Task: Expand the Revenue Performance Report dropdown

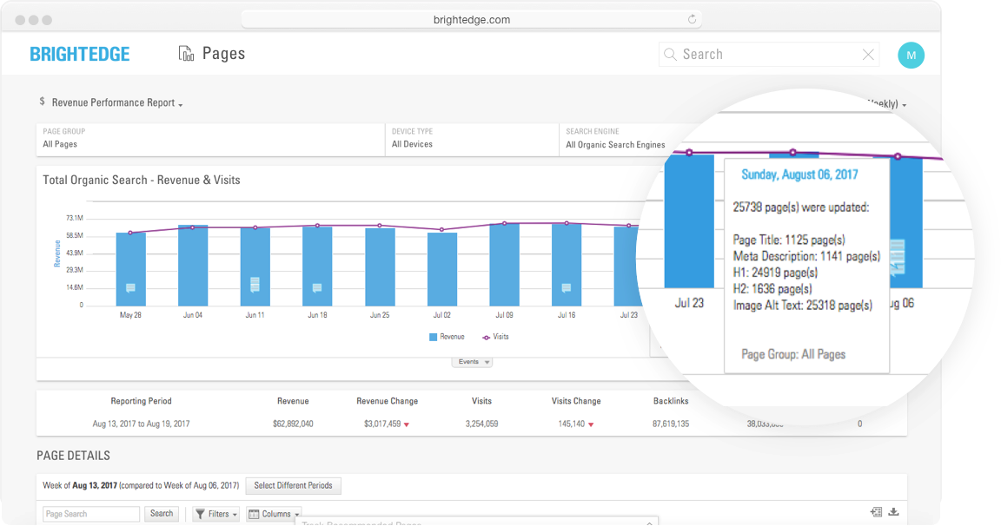Action: pos(116,103)
